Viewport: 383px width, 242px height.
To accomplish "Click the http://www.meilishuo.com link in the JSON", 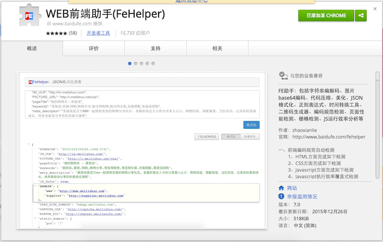I will (82, 191).
